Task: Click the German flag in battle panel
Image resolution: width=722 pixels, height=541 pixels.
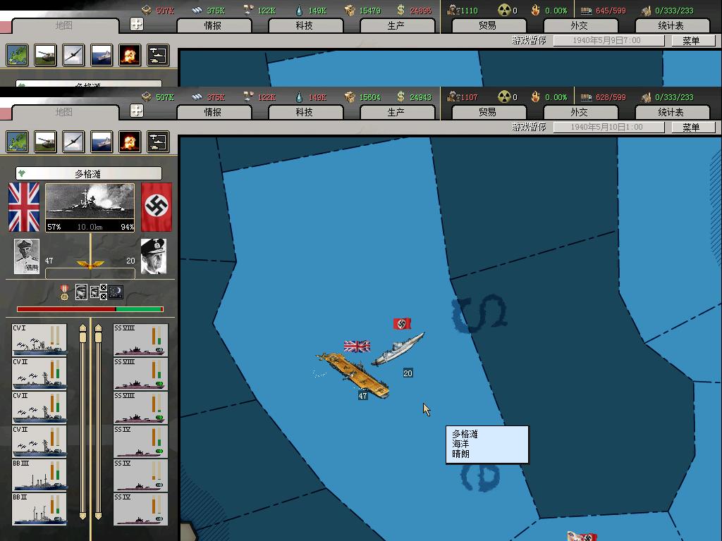Action: point(157,207)
